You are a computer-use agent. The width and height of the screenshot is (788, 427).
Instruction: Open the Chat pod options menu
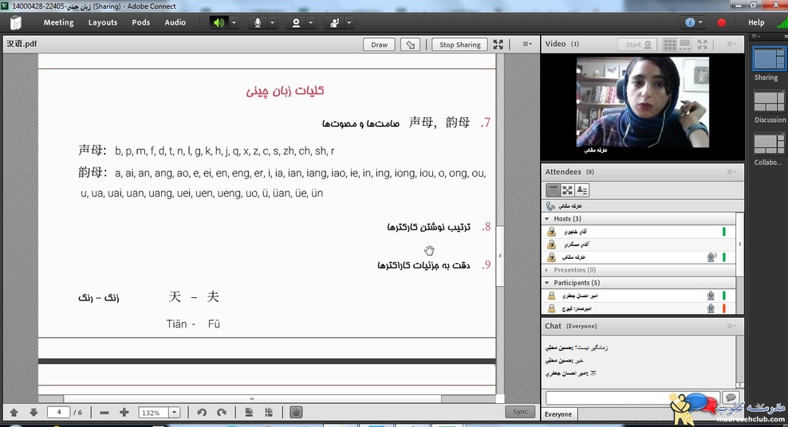[731, 326]
